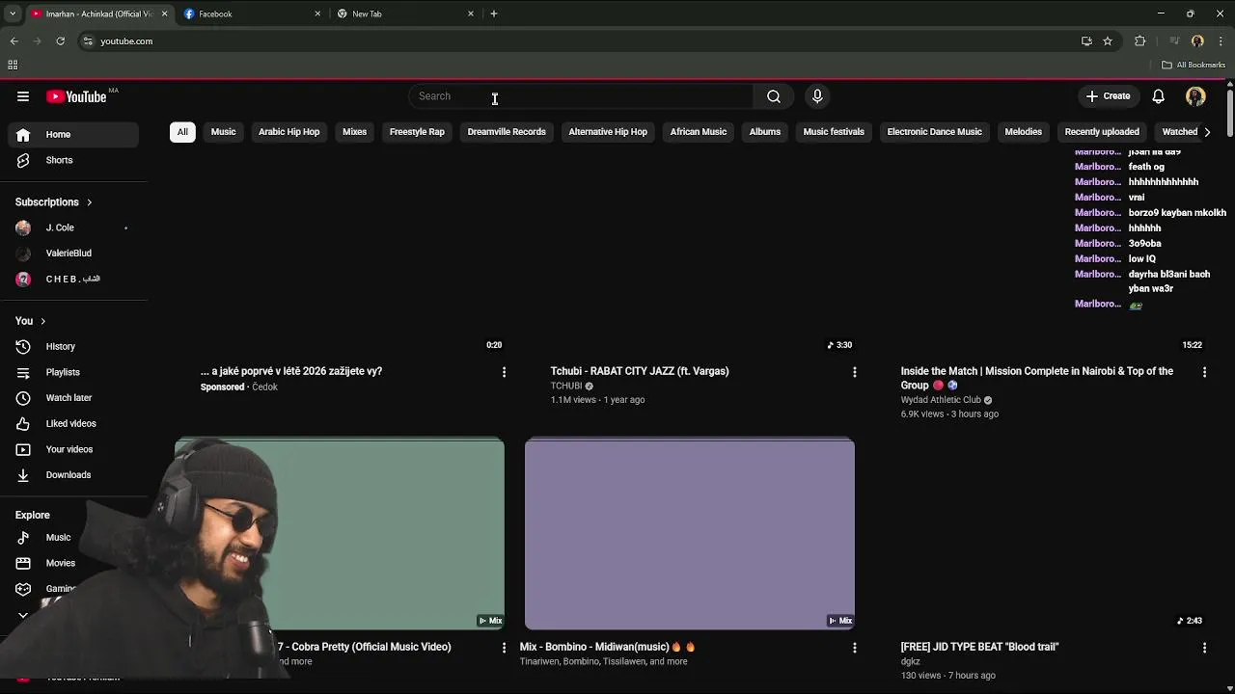
Task: Open Playlists in sidebar
Action: coord(73,372)
